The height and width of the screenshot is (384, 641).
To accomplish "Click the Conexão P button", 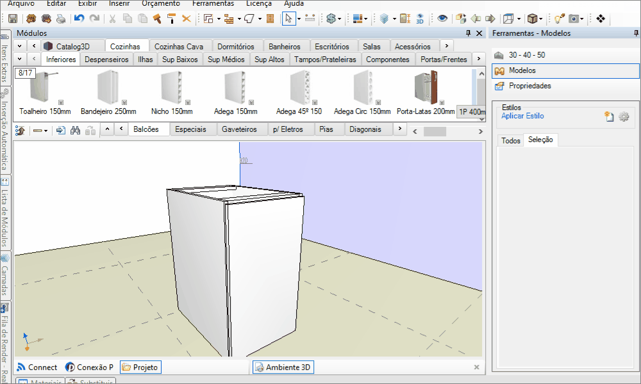I will pos(90,367).
